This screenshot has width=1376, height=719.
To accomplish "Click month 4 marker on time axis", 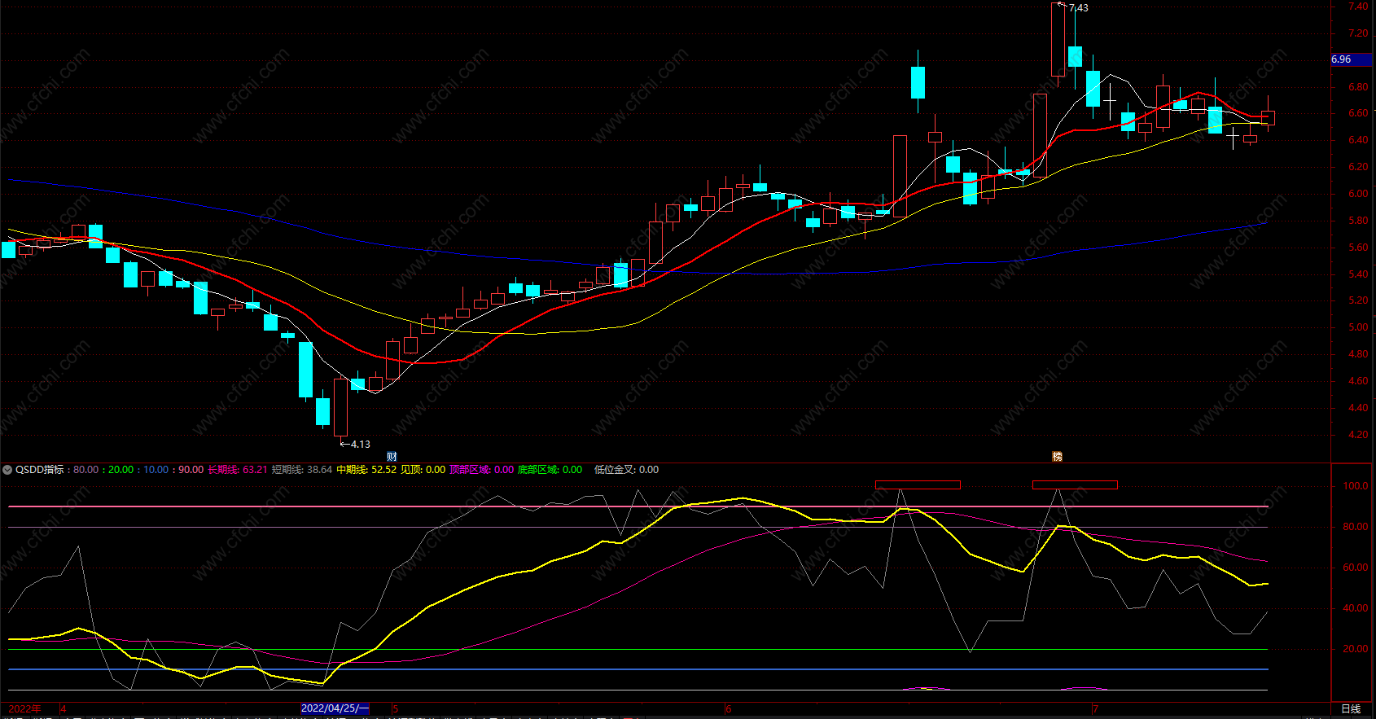I will [64, 709].
